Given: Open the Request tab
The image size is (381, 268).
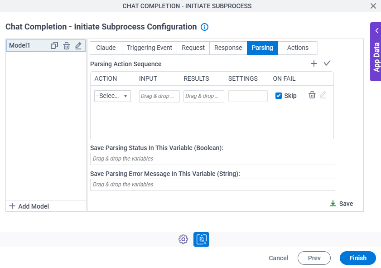Looking at the screenshot, I should (x=193, y=48).
